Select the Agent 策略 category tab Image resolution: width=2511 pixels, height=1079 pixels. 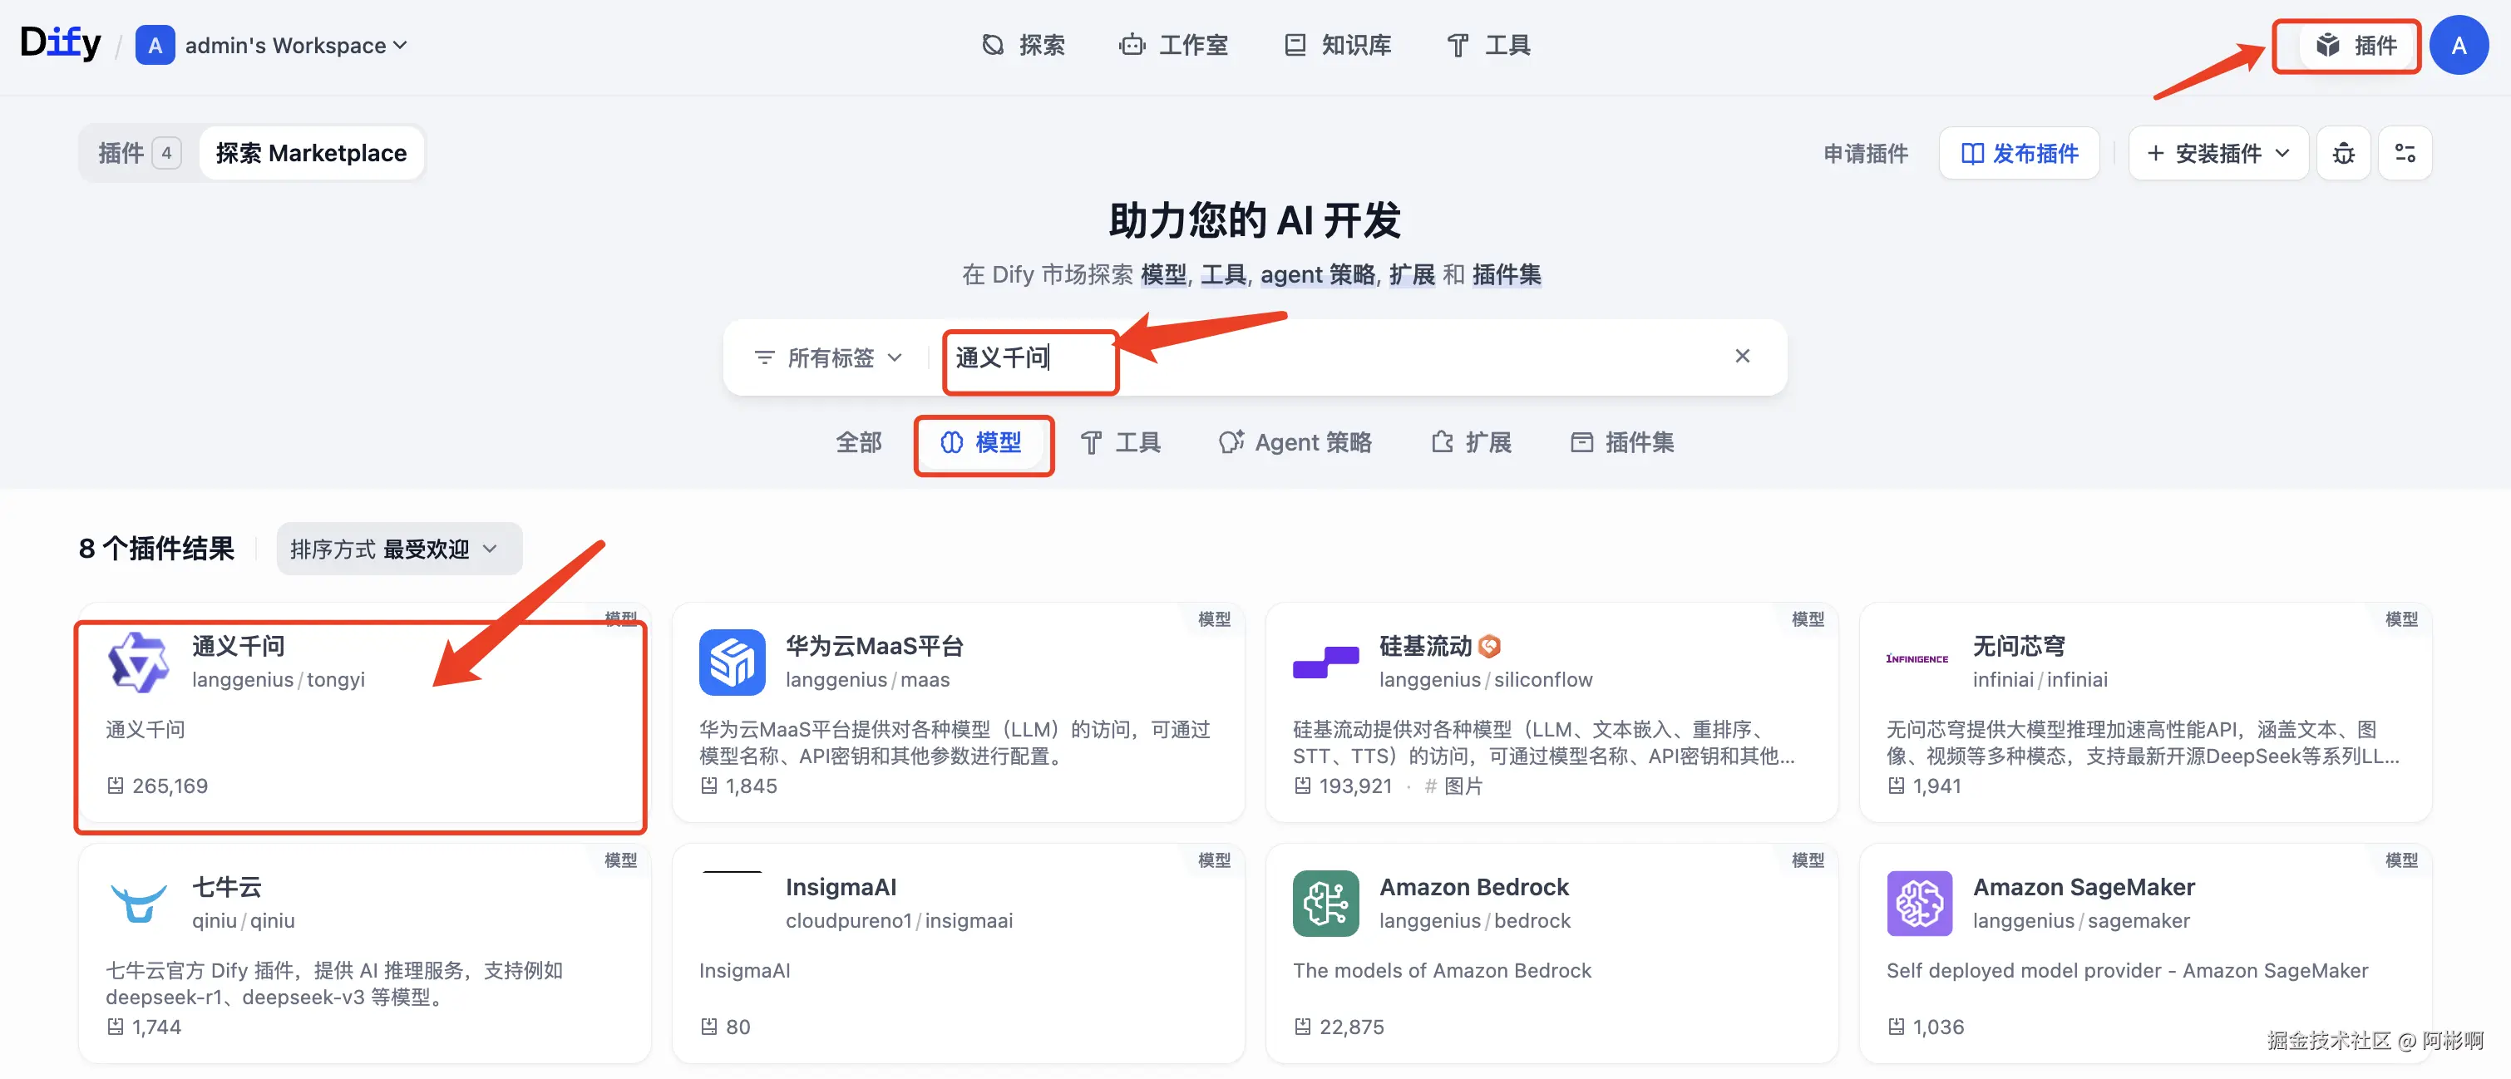tap(1295, 442)
